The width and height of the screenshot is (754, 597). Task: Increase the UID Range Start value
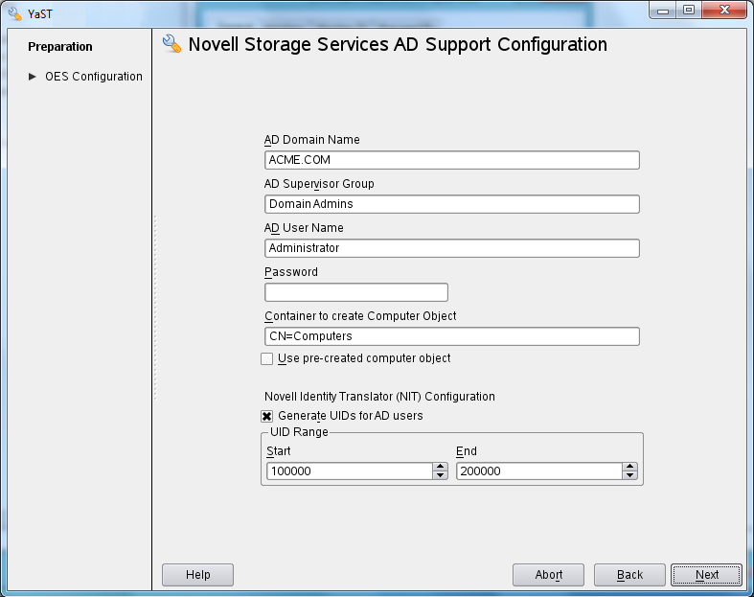(x=441, y=467)
